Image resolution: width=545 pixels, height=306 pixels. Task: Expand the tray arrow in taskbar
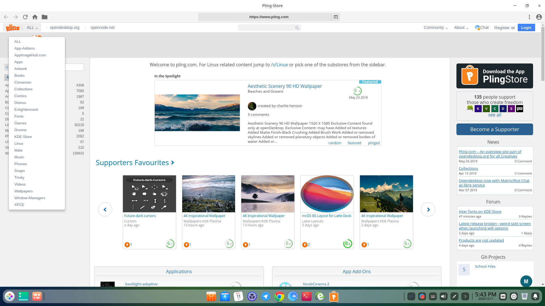point(465,297)
